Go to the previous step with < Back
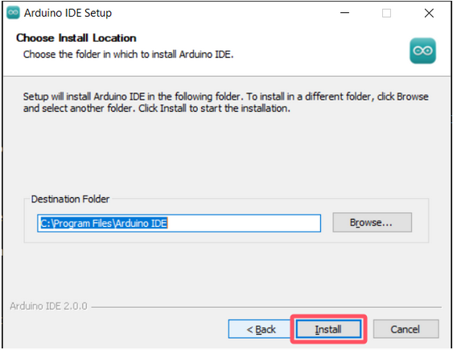Image resolution: width=453 pixels, height=350 pixels. (x=261, y=329)
